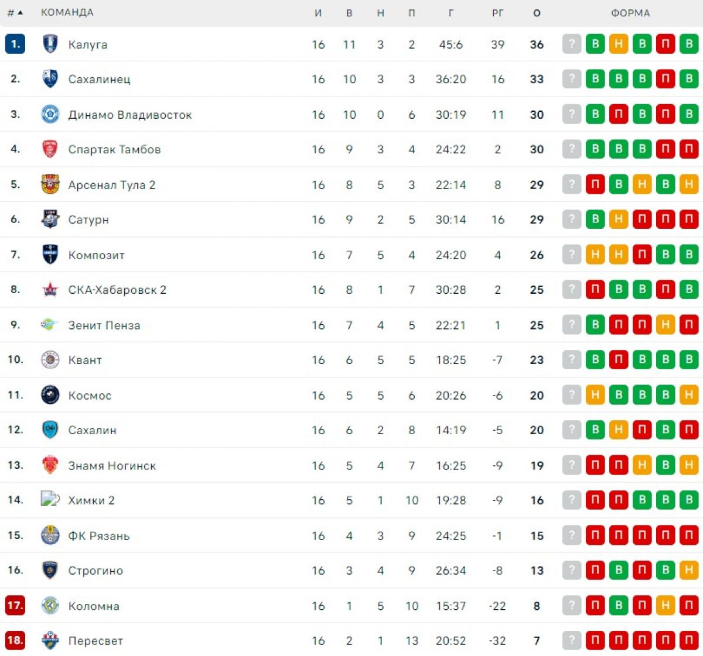
Task: Click Калуга's orange Н draw form badge
Action: 619,44
